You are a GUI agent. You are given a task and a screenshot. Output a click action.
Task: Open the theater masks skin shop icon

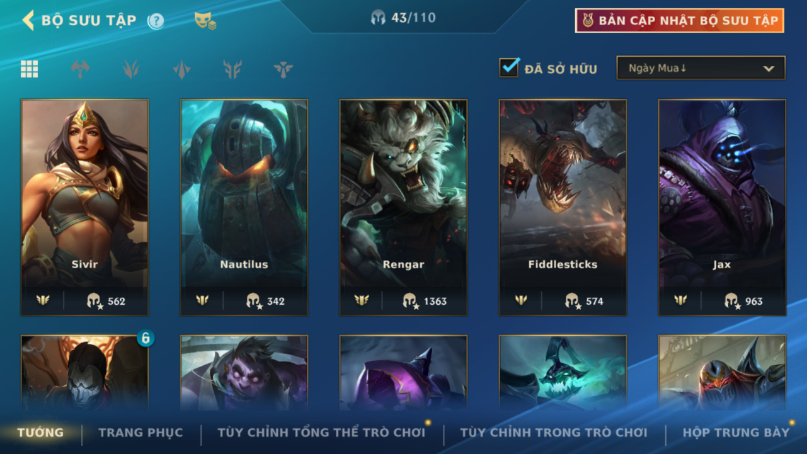205,21
